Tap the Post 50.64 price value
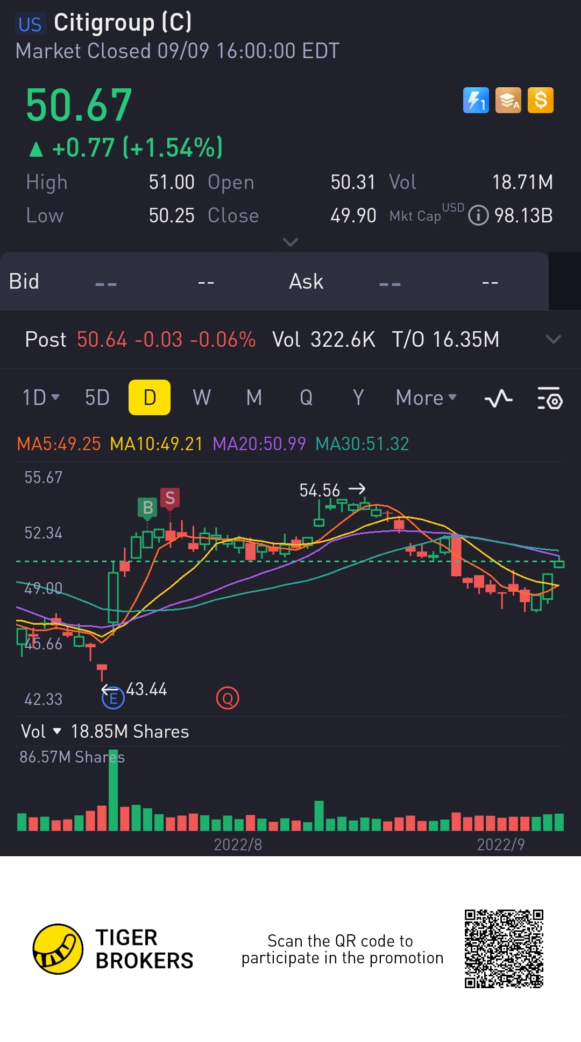581x1042 pixels. click(102, 339)
